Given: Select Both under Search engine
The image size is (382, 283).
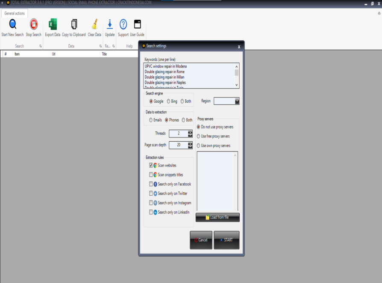Looking at the screenshot, I should (x=182, y=101).
